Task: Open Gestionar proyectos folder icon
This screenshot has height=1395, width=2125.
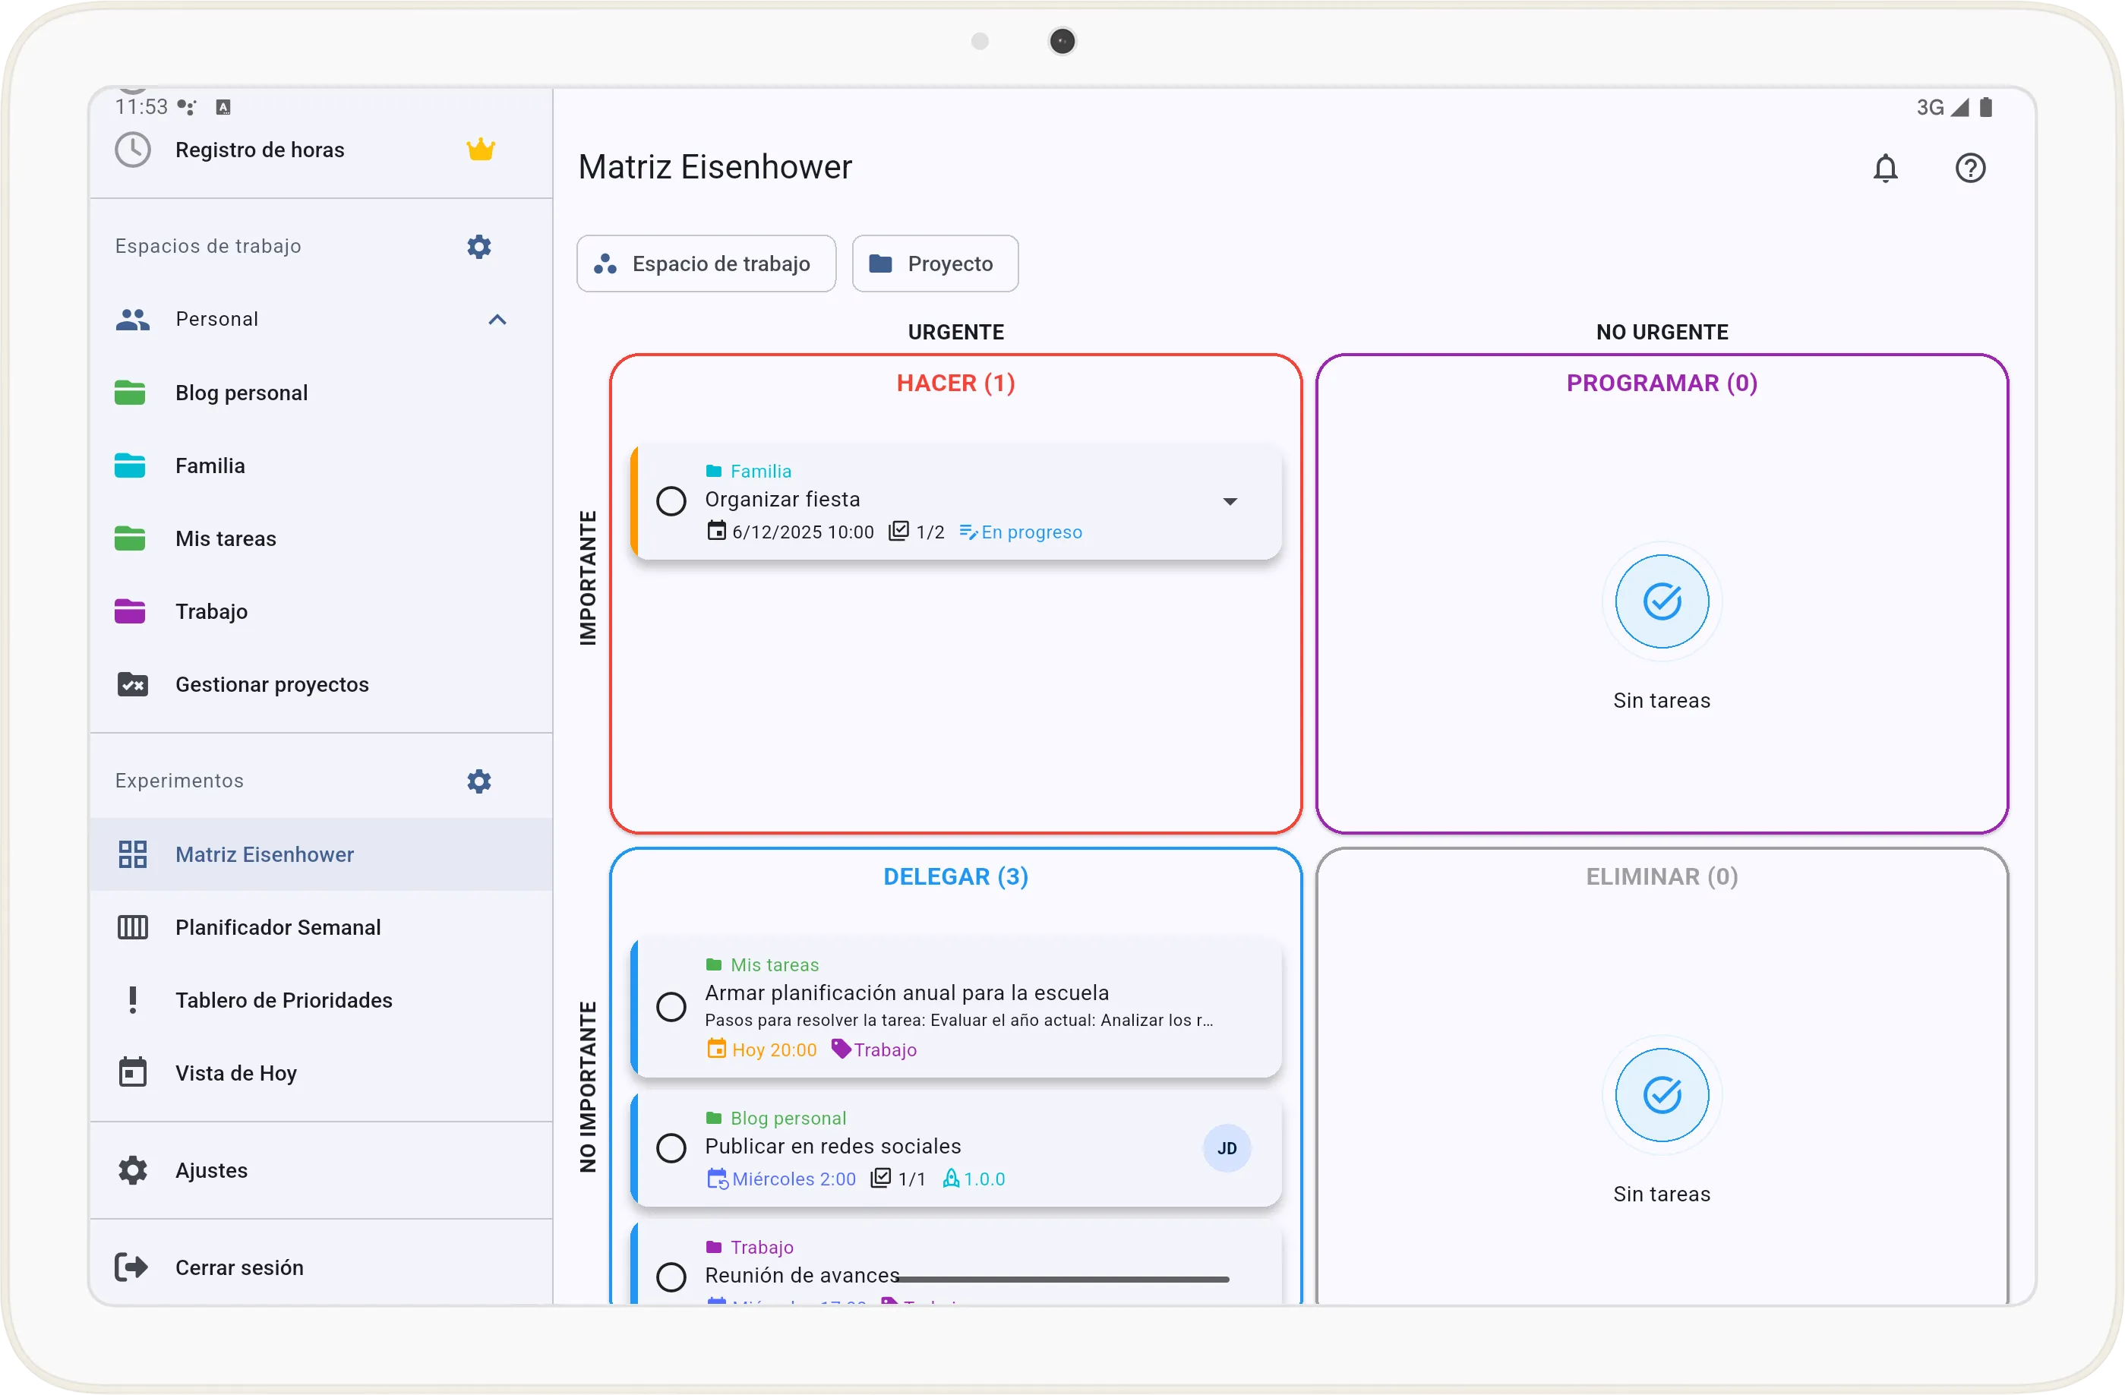Action: coord(132,684)
